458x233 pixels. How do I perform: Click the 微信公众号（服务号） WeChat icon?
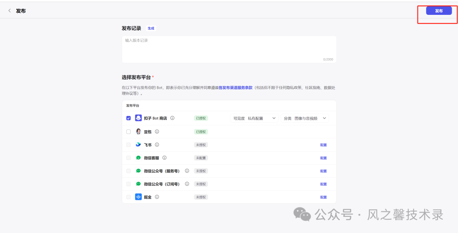[x=138, y=171]
